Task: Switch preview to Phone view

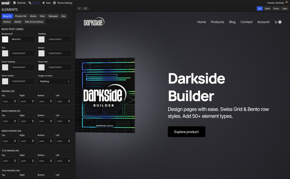Action: click(x=276, y=8)
